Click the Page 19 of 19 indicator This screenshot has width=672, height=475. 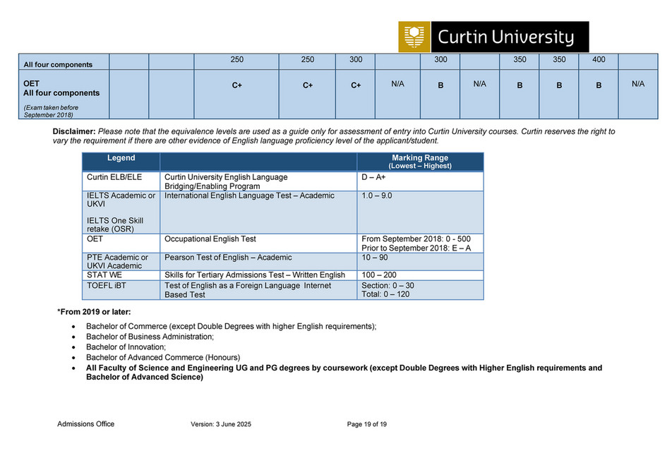(368, 424)
